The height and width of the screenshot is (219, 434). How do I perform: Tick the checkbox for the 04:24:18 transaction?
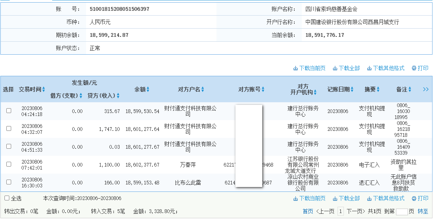9,111
